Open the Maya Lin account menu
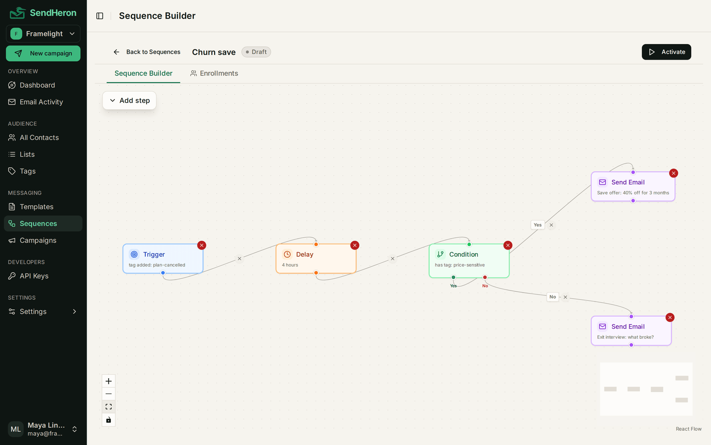 (43, 429)
